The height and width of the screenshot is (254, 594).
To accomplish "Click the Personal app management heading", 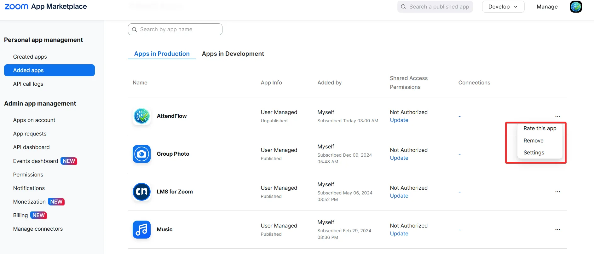I will (43, 40).
